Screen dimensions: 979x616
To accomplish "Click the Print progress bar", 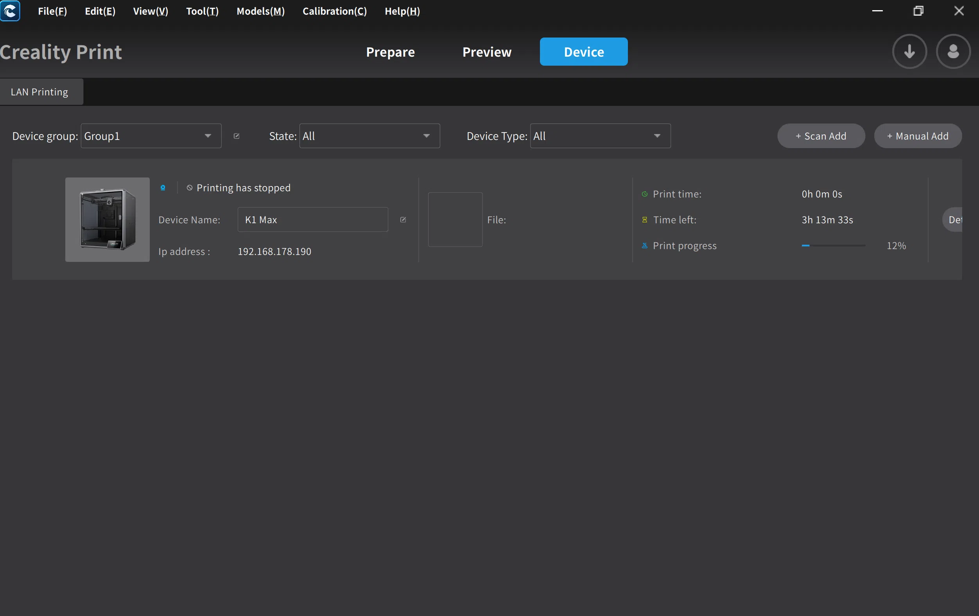I will pos(833,245).
